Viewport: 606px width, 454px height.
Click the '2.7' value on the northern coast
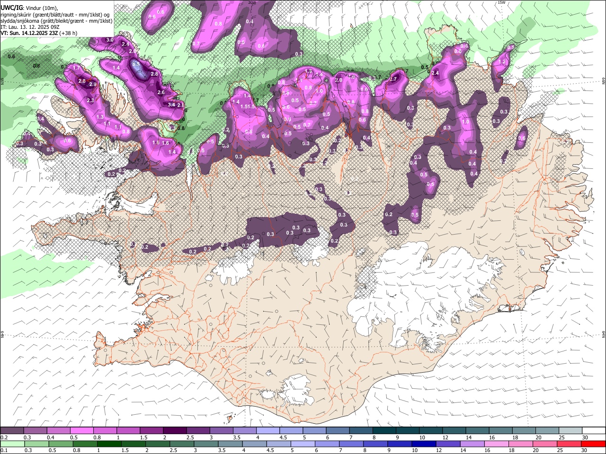[x=393, y=79]
